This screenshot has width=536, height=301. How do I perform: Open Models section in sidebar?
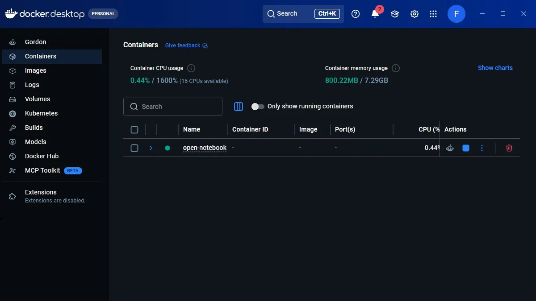(52, 142)
